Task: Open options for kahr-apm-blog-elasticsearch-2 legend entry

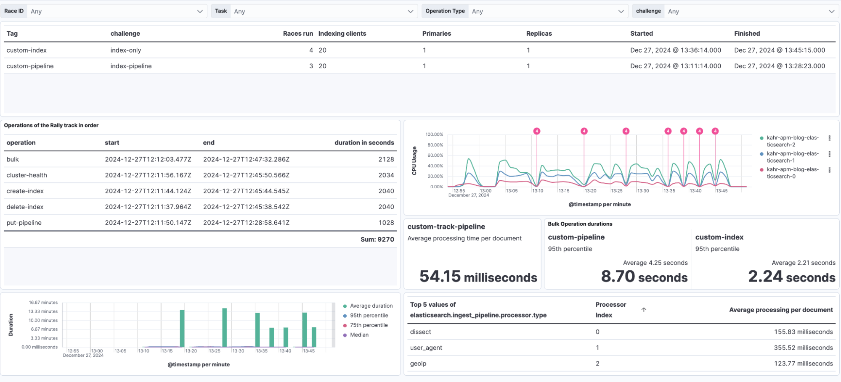Action: click(829, 138)
